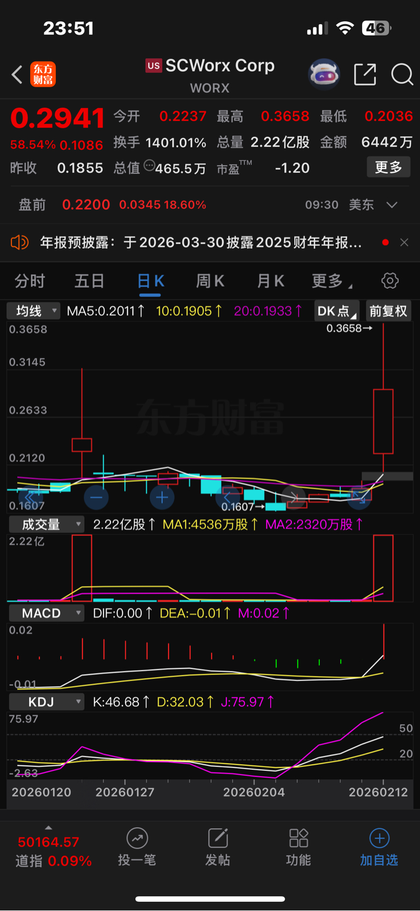Open 投一笔 icon in bottom bar

[x=137, y=838]
